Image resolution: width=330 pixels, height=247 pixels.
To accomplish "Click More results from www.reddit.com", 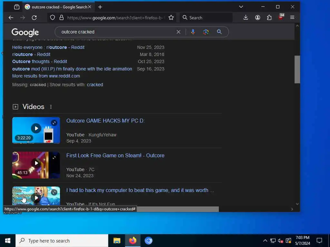I will point(46,76).
